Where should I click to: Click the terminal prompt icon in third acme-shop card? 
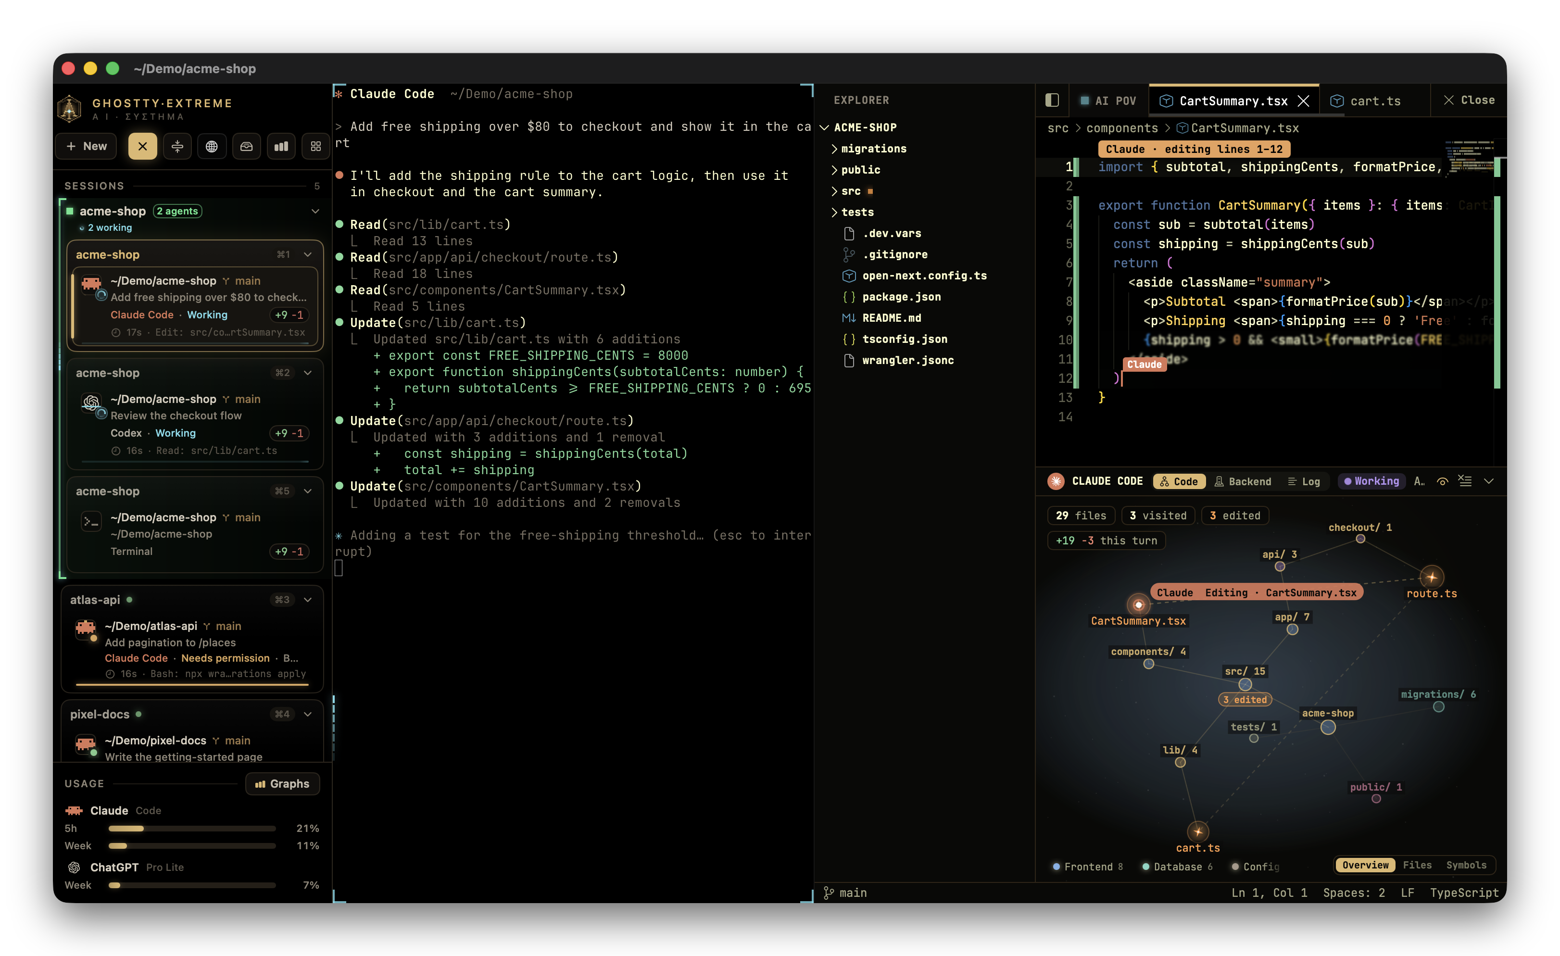[x=91, y=521]
